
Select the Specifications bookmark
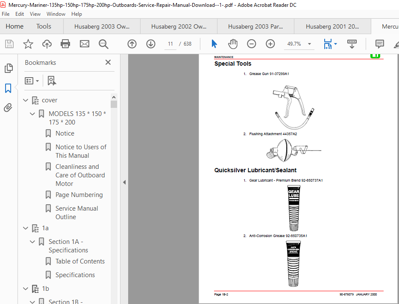click(75, 275)
